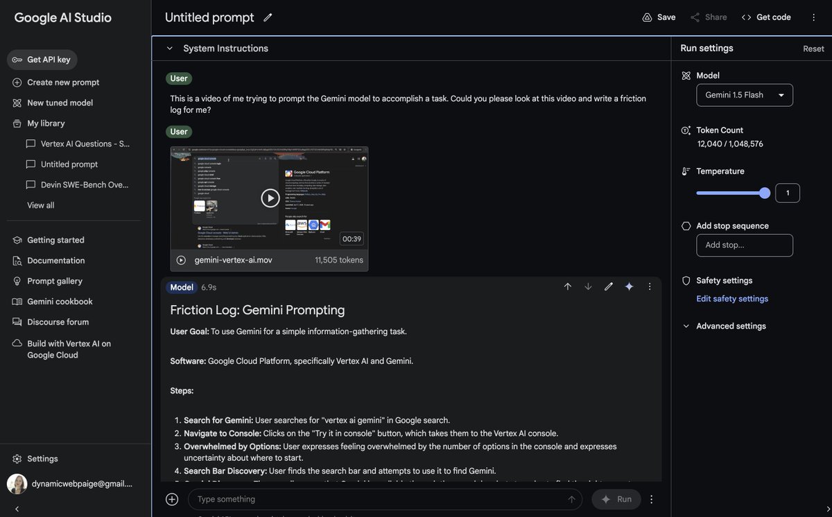The image size is (832, 517).
Task: Open Build with Vertex AI on Google Cloud
Action: pos(62,349)
